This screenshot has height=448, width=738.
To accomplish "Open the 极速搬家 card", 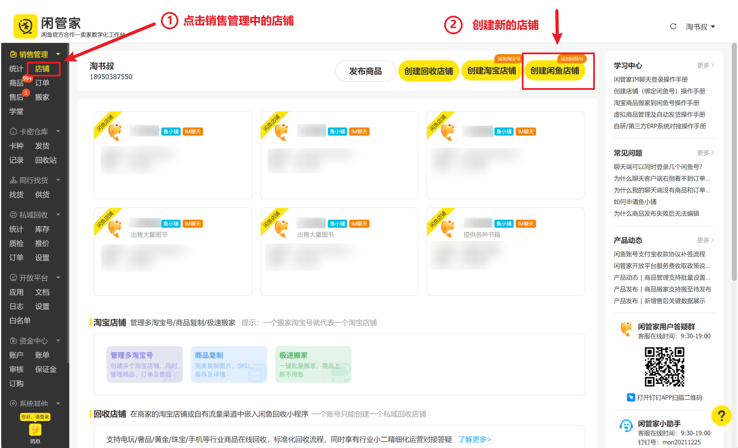I will point(313,364).
